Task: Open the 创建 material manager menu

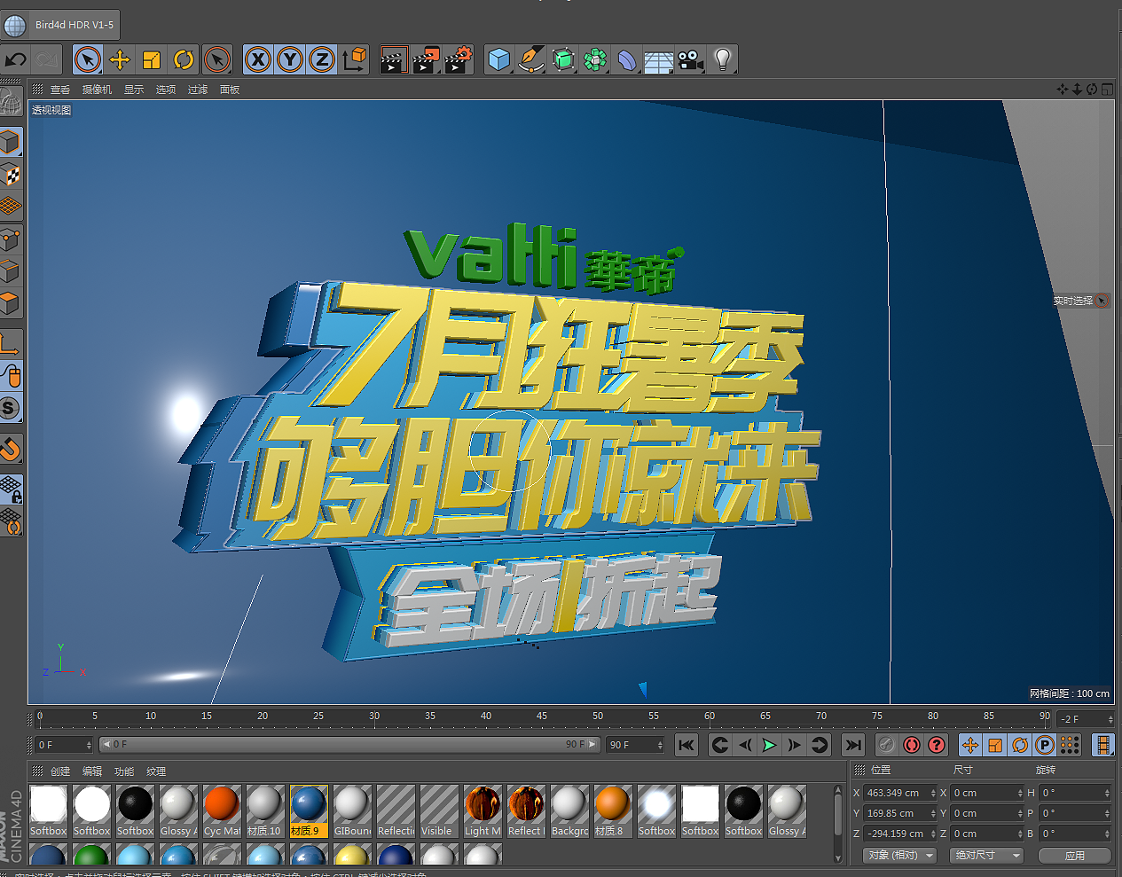Action: 60,771
